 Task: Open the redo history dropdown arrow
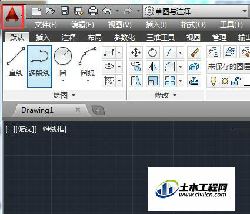138,11
